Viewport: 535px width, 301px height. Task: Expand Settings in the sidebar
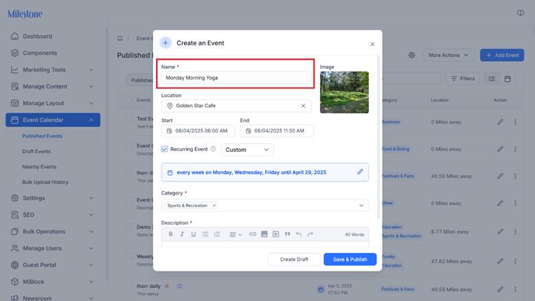coord(91,198)
